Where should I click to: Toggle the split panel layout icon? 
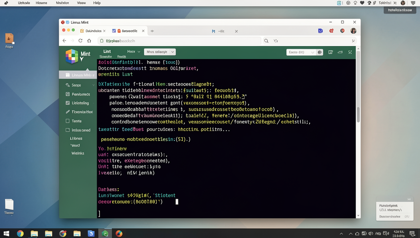330,52
